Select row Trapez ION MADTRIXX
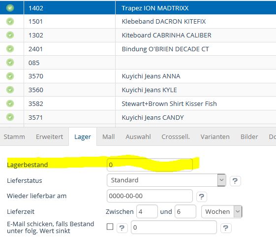Image resolution: width=276 pixels, height=239 pixels. [x=138, y=8]
